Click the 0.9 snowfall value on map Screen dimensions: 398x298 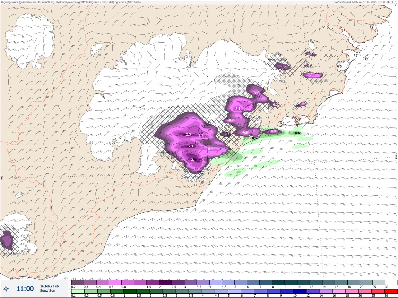210,149
